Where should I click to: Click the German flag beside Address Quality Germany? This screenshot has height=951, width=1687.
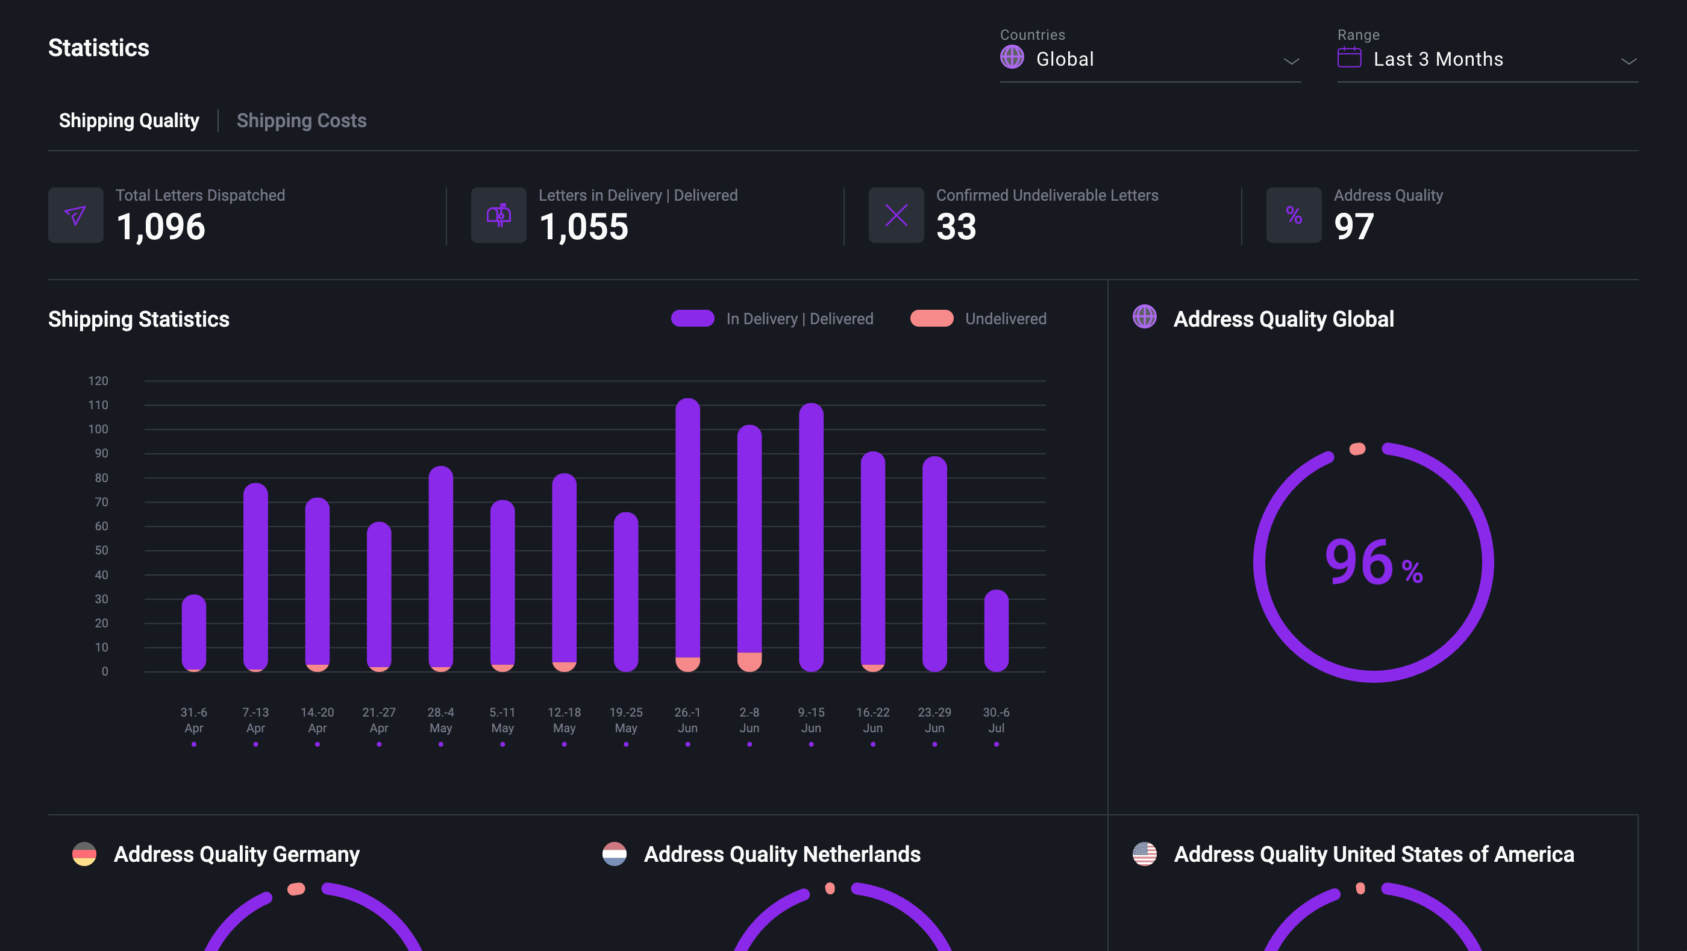point(84,853)
